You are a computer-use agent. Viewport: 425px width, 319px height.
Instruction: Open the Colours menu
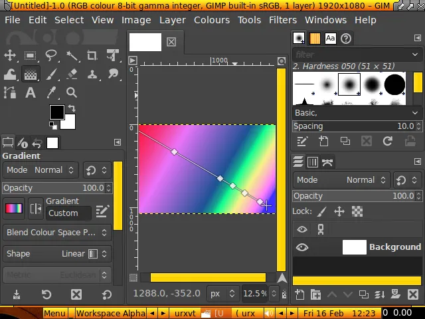tap(212, 20)
